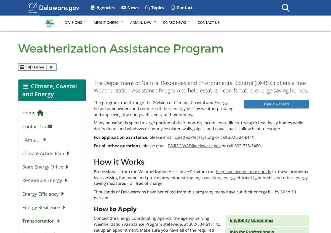Expand State Energy Office arrow
The width and height of the screenshot is (331, 233).
[67, 167]
